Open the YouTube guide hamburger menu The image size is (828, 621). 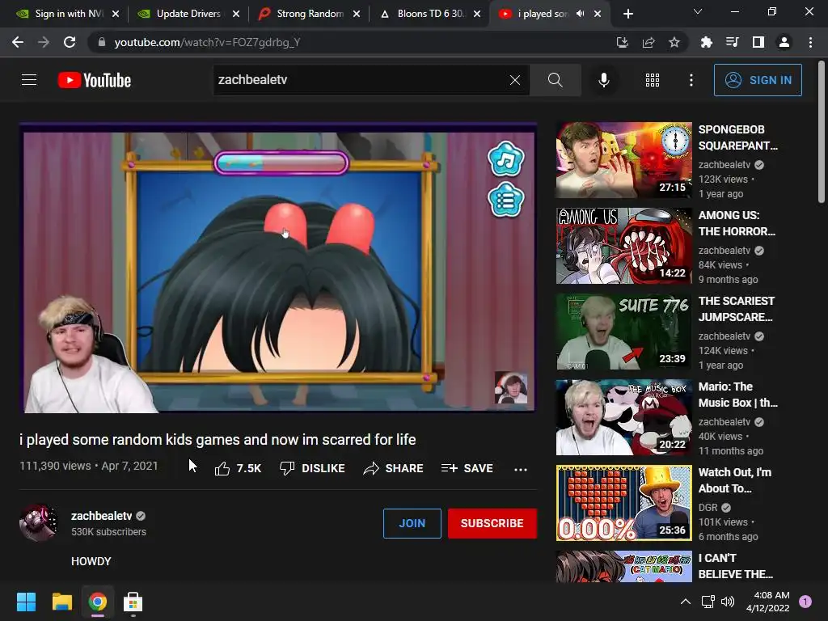tap(29, 80)
